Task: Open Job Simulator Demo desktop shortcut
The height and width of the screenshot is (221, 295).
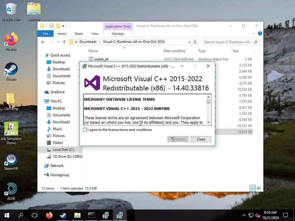Action: pyautogui.click(x=11, y=133)
